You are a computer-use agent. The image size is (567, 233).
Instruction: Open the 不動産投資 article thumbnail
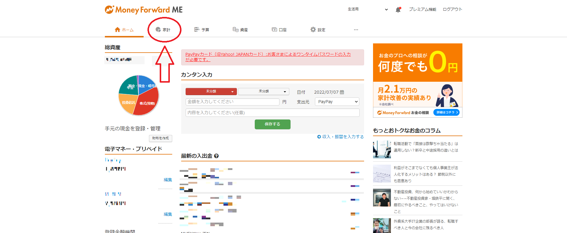pos(382,198)
